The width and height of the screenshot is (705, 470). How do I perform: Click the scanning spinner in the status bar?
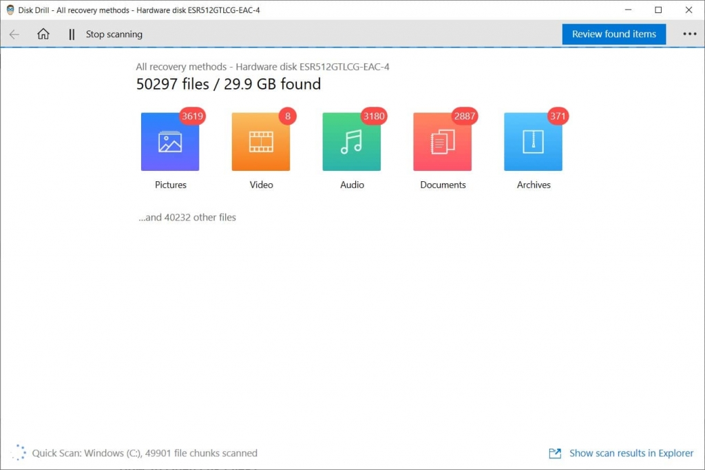pyautogui.click(x=19, y=452)
